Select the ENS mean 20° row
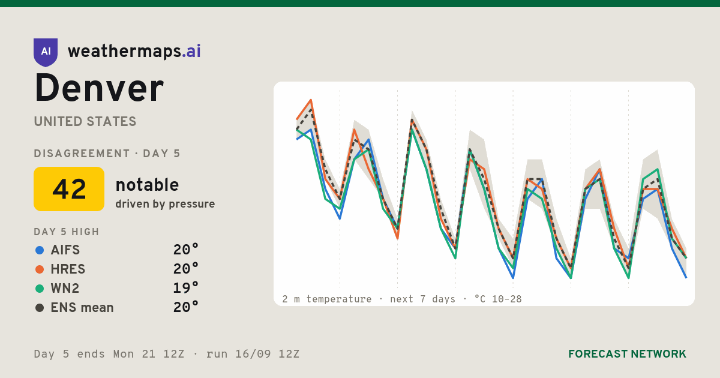 tap(116, 308)
